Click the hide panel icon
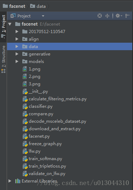Viewport: 133px width, 190px height. pos(127,16)
